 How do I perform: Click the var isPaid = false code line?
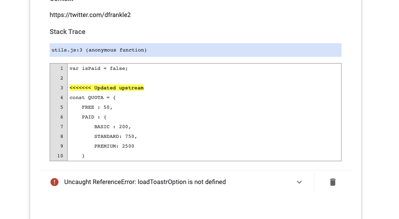[x=99, y=68]
